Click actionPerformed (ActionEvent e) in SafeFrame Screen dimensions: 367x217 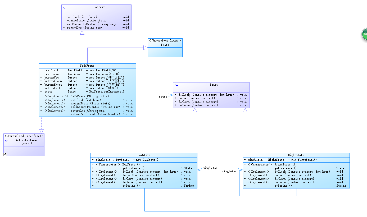87,114
